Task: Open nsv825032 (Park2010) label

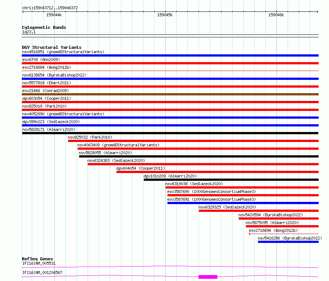Action: [90, 137]
